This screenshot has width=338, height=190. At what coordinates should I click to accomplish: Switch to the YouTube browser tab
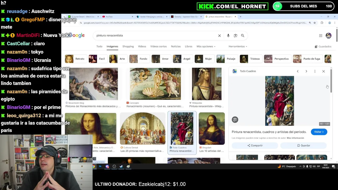pyautogui.click(x=118, y=17)
